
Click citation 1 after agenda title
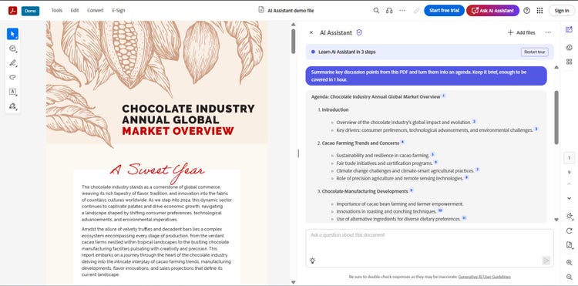443,96
